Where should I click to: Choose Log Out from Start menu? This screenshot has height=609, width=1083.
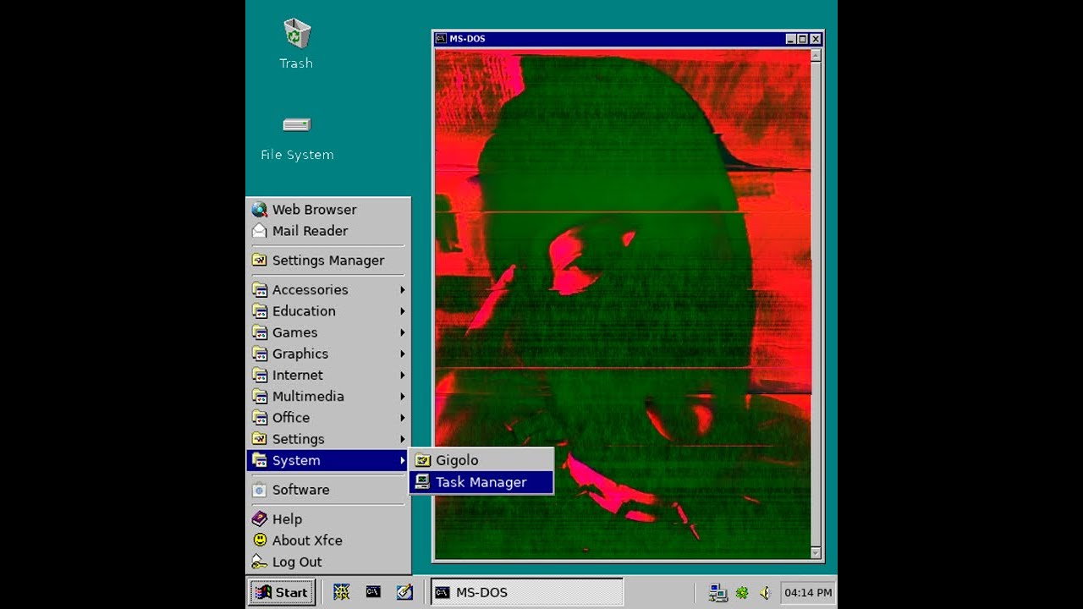(x=328, y=562)
